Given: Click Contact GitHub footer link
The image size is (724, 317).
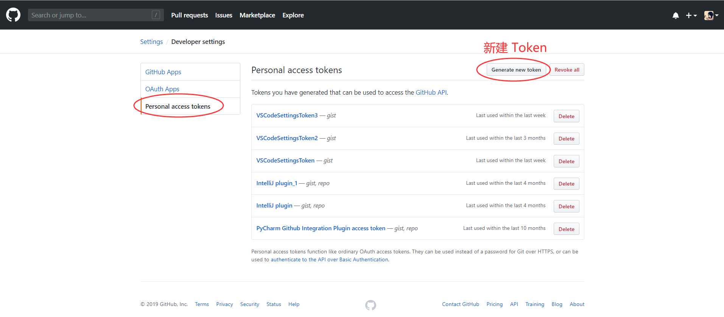Looking at the screenshot, I should click(x=461, y=304).
